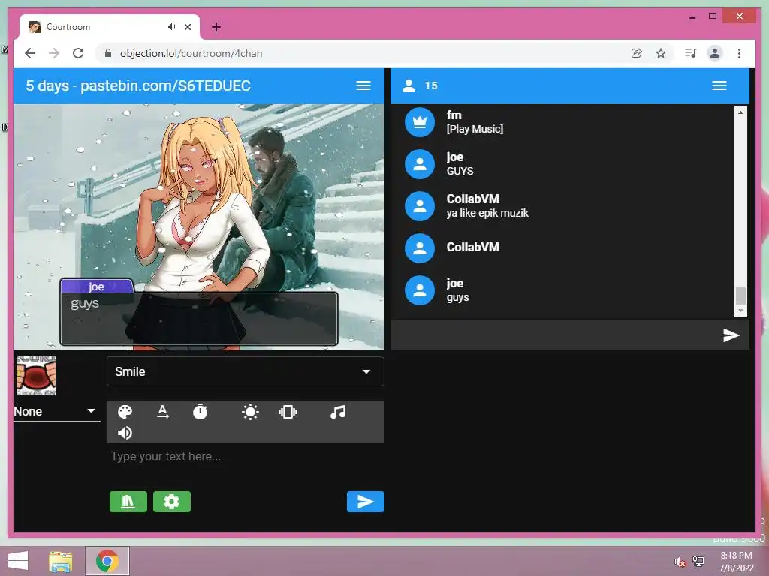Open the media controls icon
Screen dimensions: 769x576
click(x=691, y=53)
